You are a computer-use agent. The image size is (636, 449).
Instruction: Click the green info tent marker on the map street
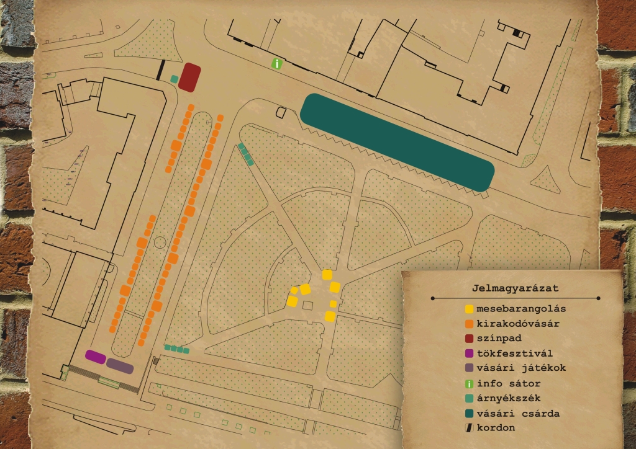[x=276, y=63]
